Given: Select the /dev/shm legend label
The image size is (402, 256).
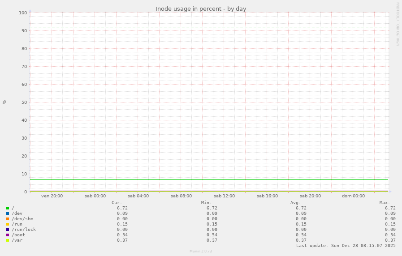Looking at the screenshot, I should pyautogui.click(x=22, y=219).
